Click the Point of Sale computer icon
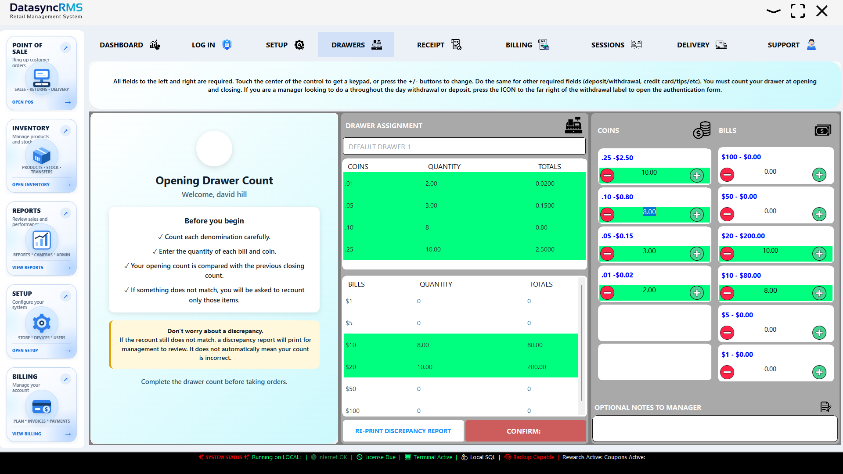Screen dimensions: 843x474 42,78
